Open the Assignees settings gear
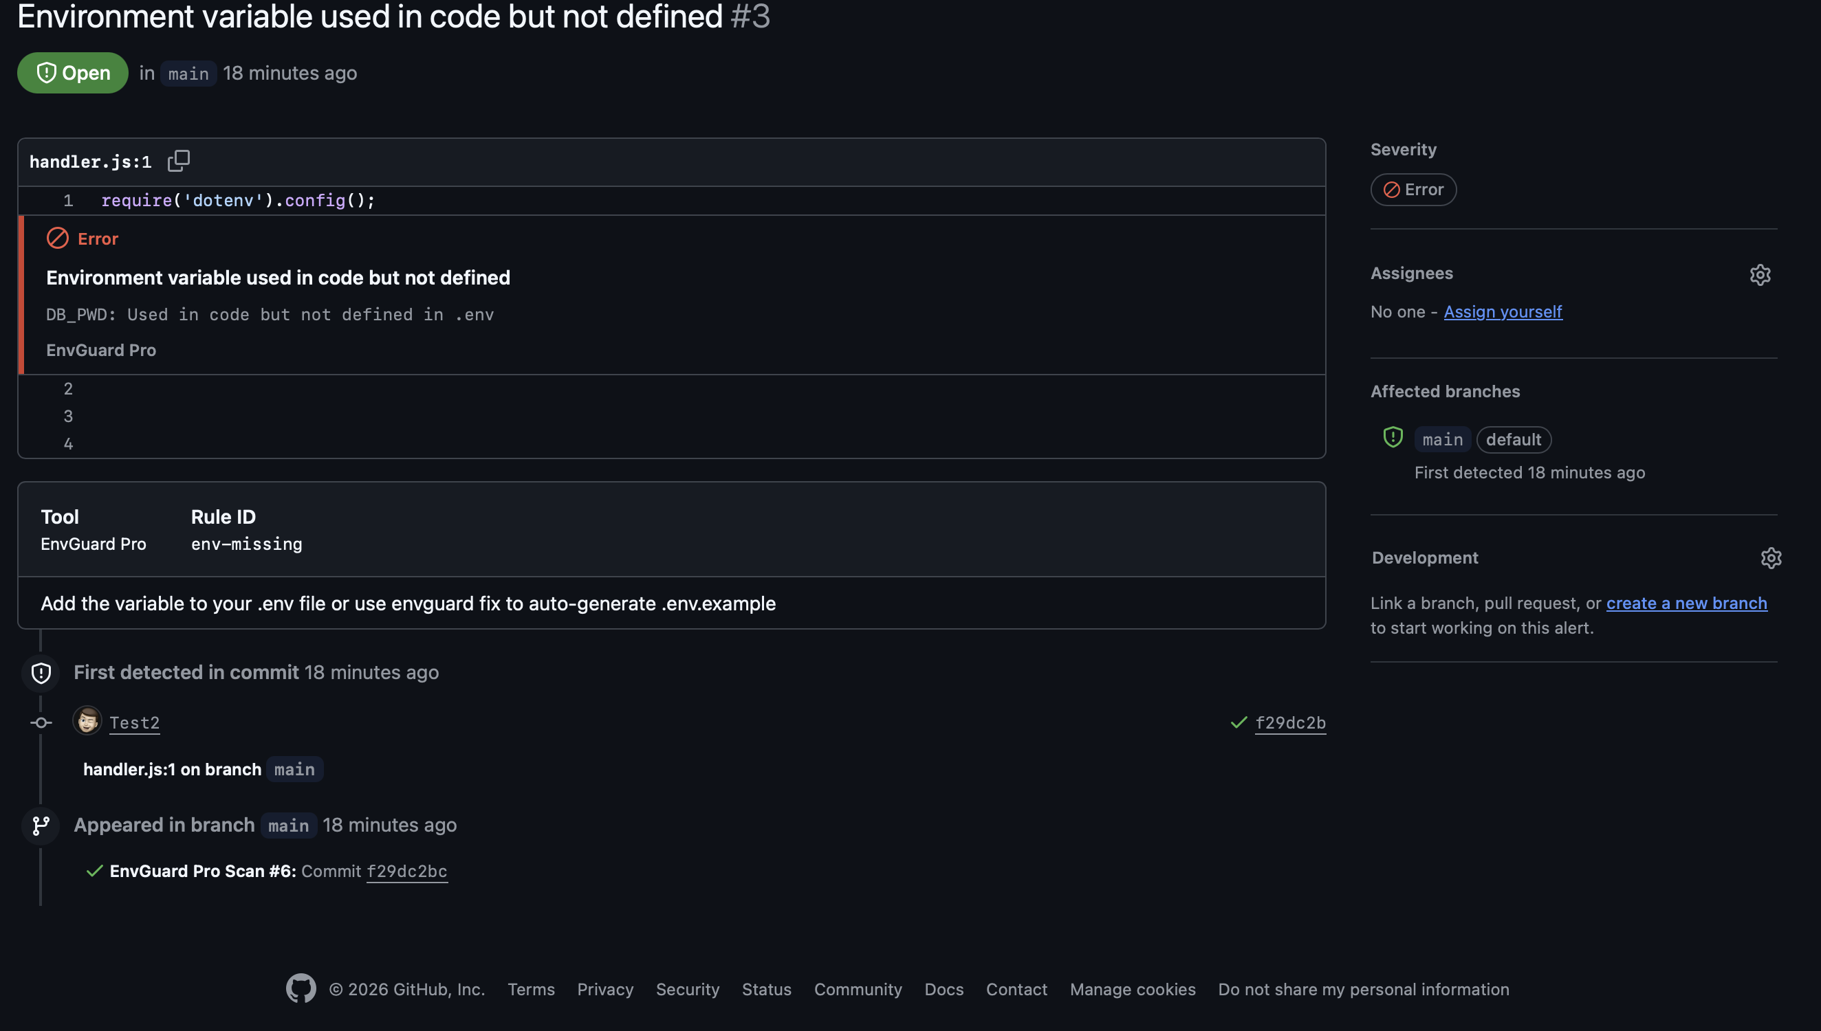The width and height of the screenshot is (1821, 1031). click(1759, 275)
